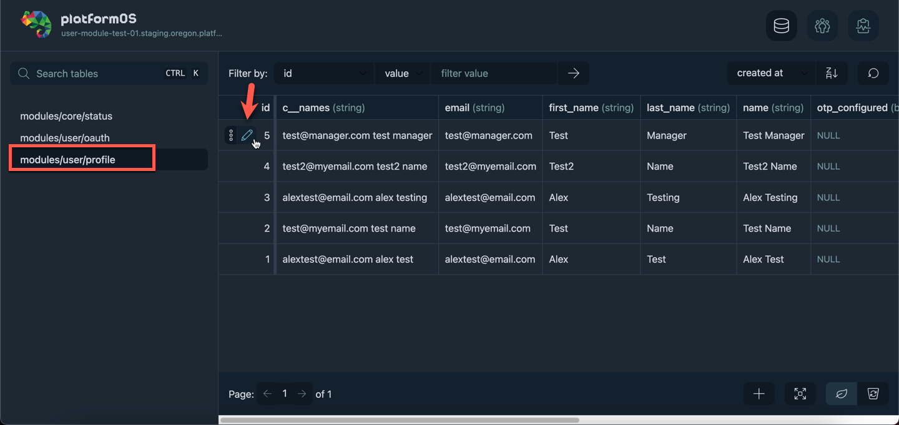Open the row options dots icon
The height and width of the screenshot is (425, 899).
[x=230, y=135]
